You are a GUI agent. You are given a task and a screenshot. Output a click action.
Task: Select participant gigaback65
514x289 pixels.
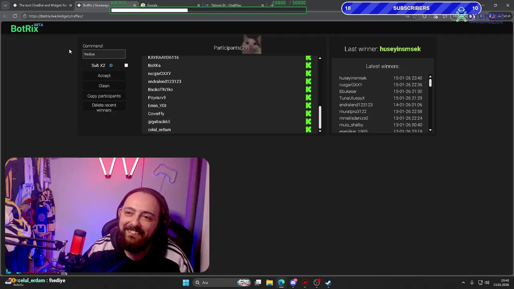(x=159, y=122)
